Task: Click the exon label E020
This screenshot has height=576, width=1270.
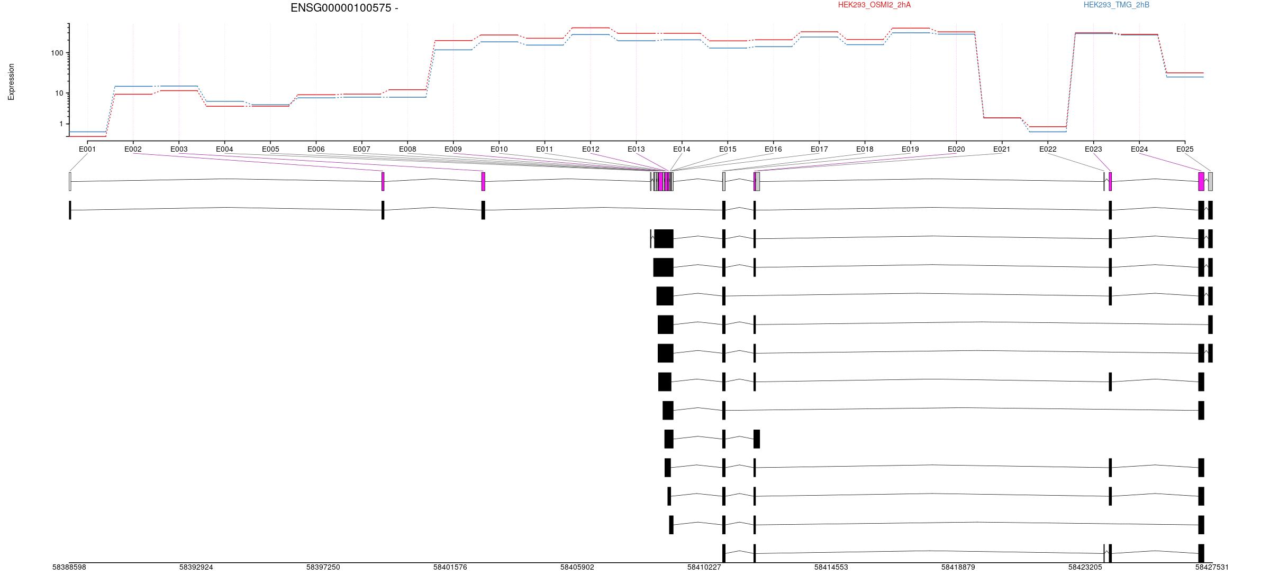Action: tap(956, 149)
